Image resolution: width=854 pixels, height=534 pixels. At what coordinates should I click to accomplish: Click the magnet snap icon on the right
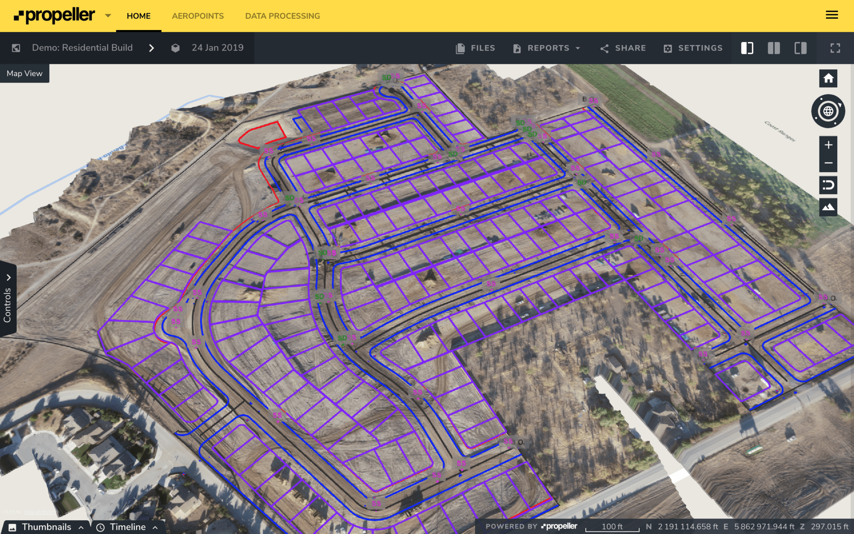pos(828,185)
